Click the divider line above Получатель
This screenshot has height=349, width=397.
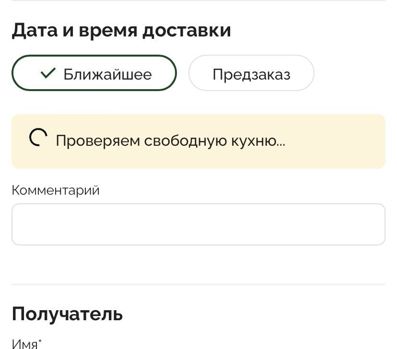click(198, 284)
